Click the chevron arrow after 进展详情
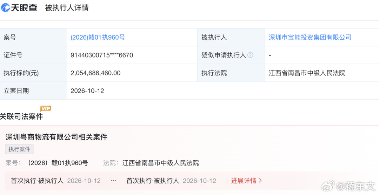This screenshot has width=379, height=195. [x=260, y=181]
